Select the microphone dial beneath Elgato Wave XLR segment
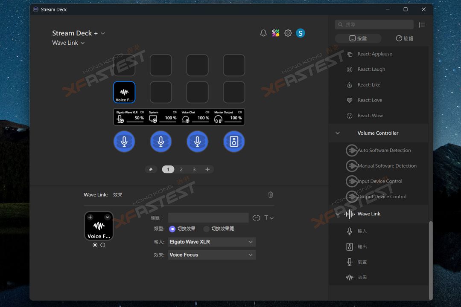Screen dimensions: 461x307 [x=124, y=142]
